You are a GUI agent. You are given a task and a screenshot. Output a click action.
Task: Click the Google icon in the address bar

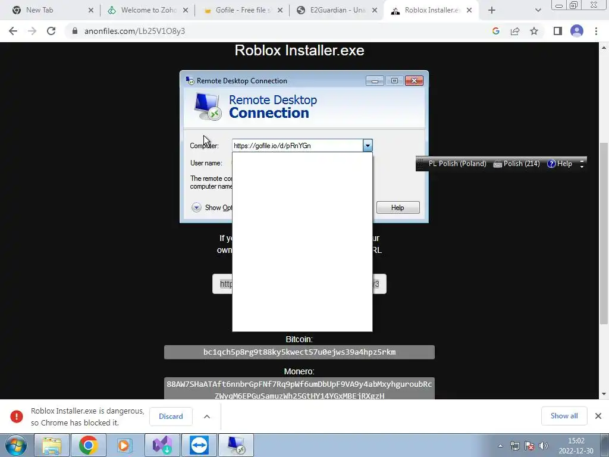[x=495, y=31]
